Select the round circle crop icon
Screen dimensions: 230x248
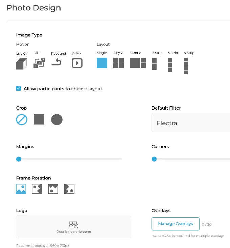(57, 119)
